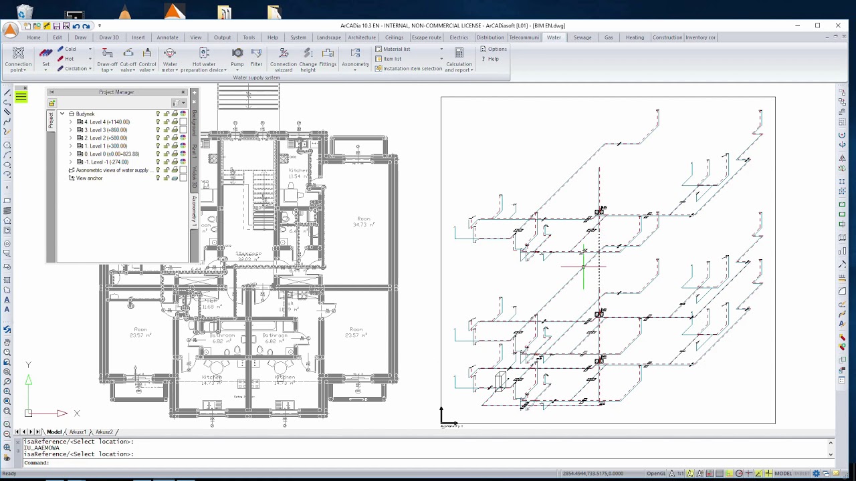The height and width of the screenshot is (481, 856).
Task: Click the color palette for Level 2
Action: 183,138
